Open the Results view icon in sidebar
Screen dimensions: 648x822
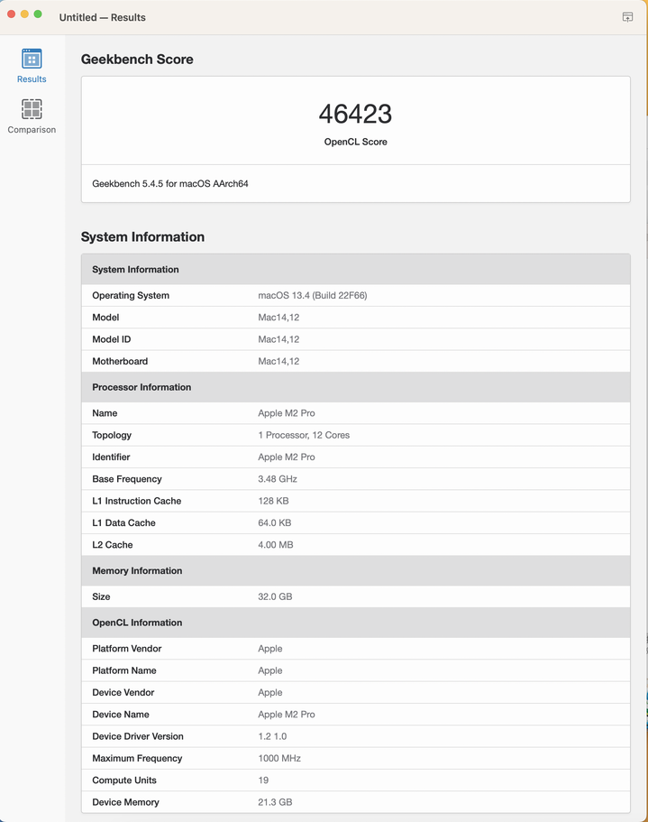click(x=32, y=59)
